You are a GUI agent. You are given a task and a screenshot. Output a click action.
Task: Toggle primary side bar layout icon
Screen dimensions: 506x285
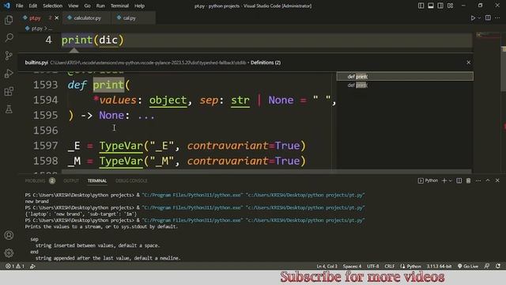coord(421,6)
